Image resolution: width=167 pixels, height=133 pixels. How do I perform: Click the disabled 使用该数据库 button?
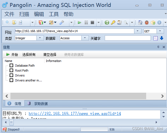coord(74,55)
